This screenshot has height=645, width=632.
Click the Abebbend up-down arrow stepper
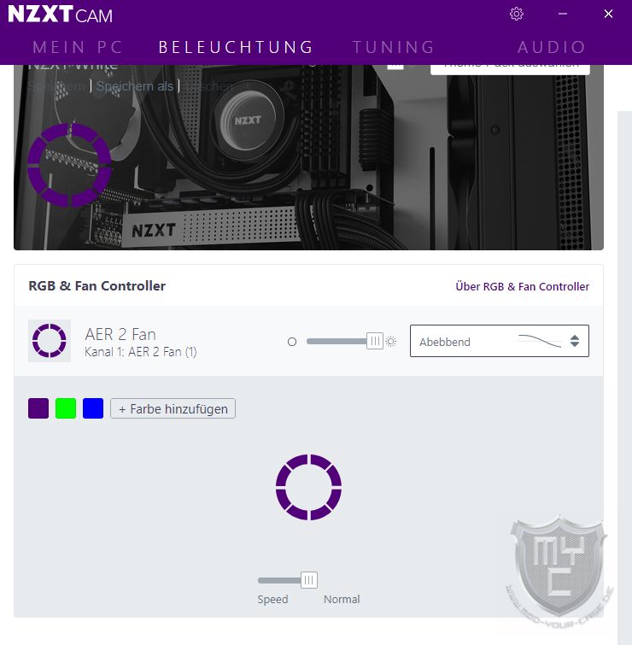pyautogui.click(x=575, y=341)
